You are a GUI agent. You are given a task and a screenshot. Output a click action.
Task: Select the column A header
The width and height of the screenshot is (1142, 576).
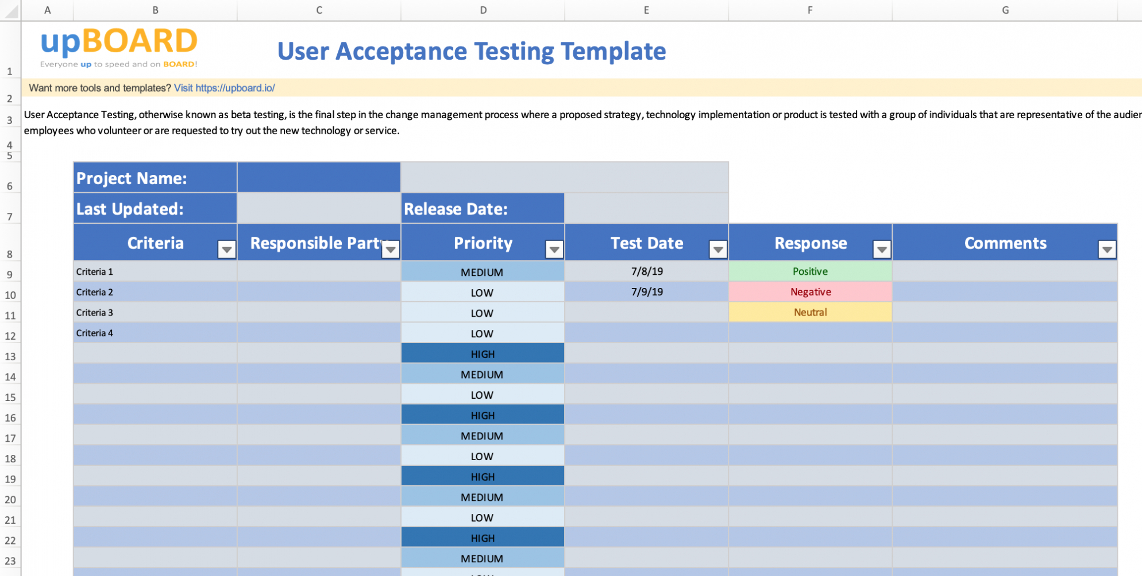47,10
